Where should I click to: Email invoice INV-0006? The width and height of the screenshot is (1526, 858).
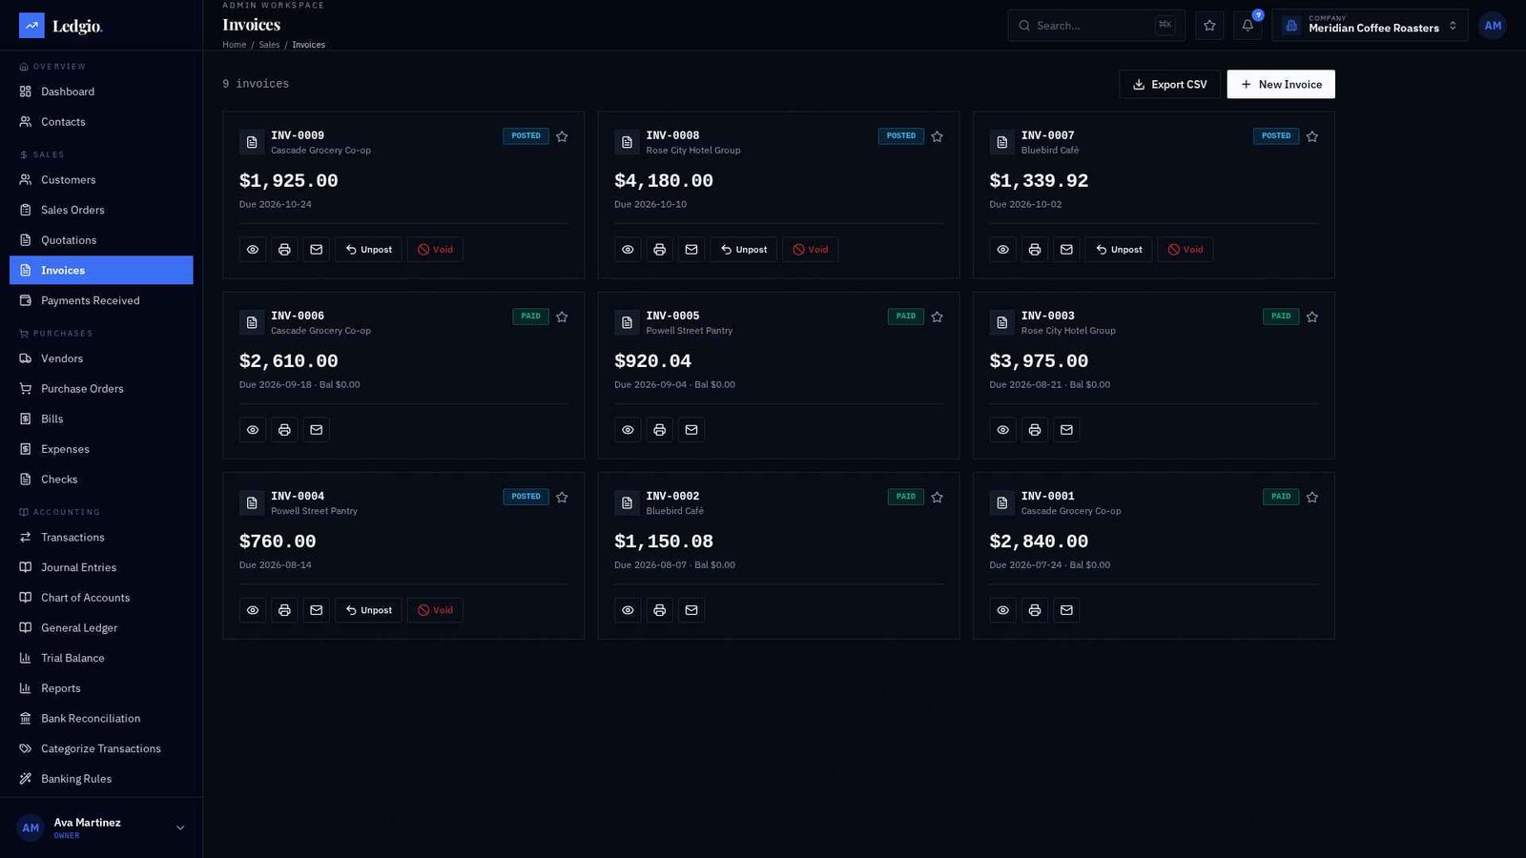[x=317, y=430]
